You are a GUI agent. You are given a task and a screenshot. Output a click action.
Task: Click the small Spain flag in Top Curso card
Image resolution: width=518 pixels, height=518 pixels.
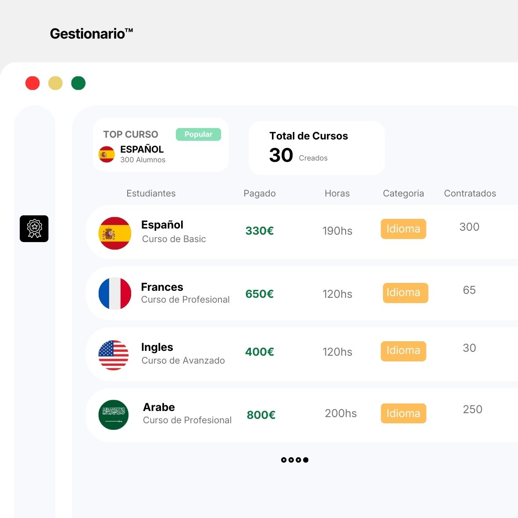click(x=107, y=154)
